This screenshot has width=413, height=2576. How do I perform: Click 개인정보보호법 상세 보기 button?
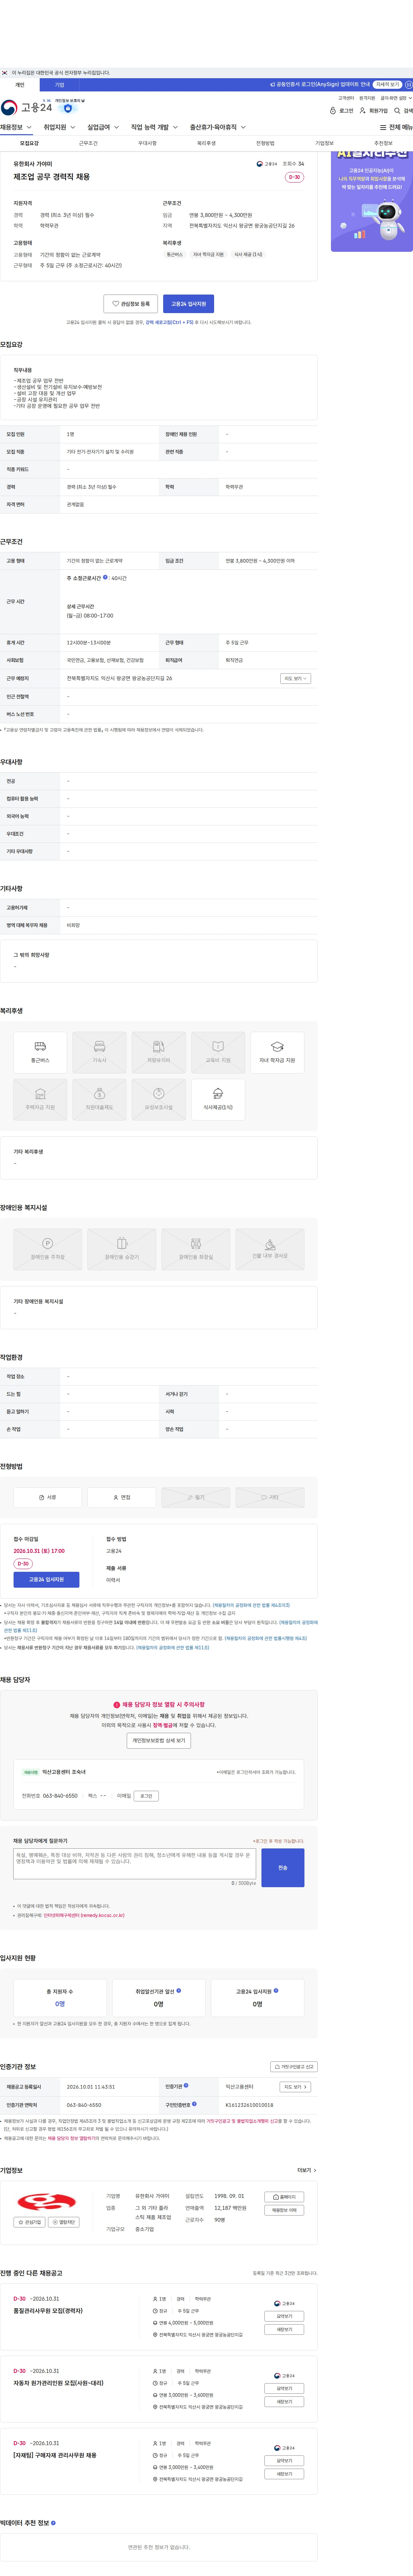click(x=159, y=1741)
